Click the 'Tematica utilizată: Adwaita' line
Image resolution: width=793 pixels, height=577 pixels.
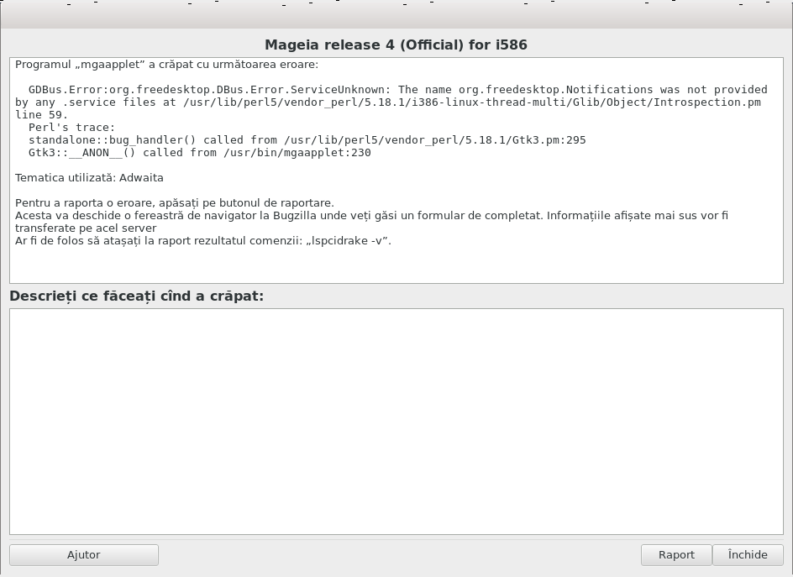90,178
